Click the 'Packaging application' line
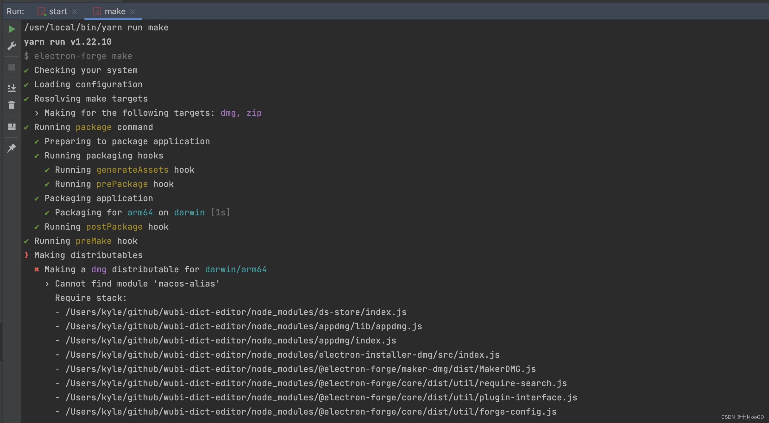Screen dimensions: 769x423 pyautogui.click(x=99, y=198)
